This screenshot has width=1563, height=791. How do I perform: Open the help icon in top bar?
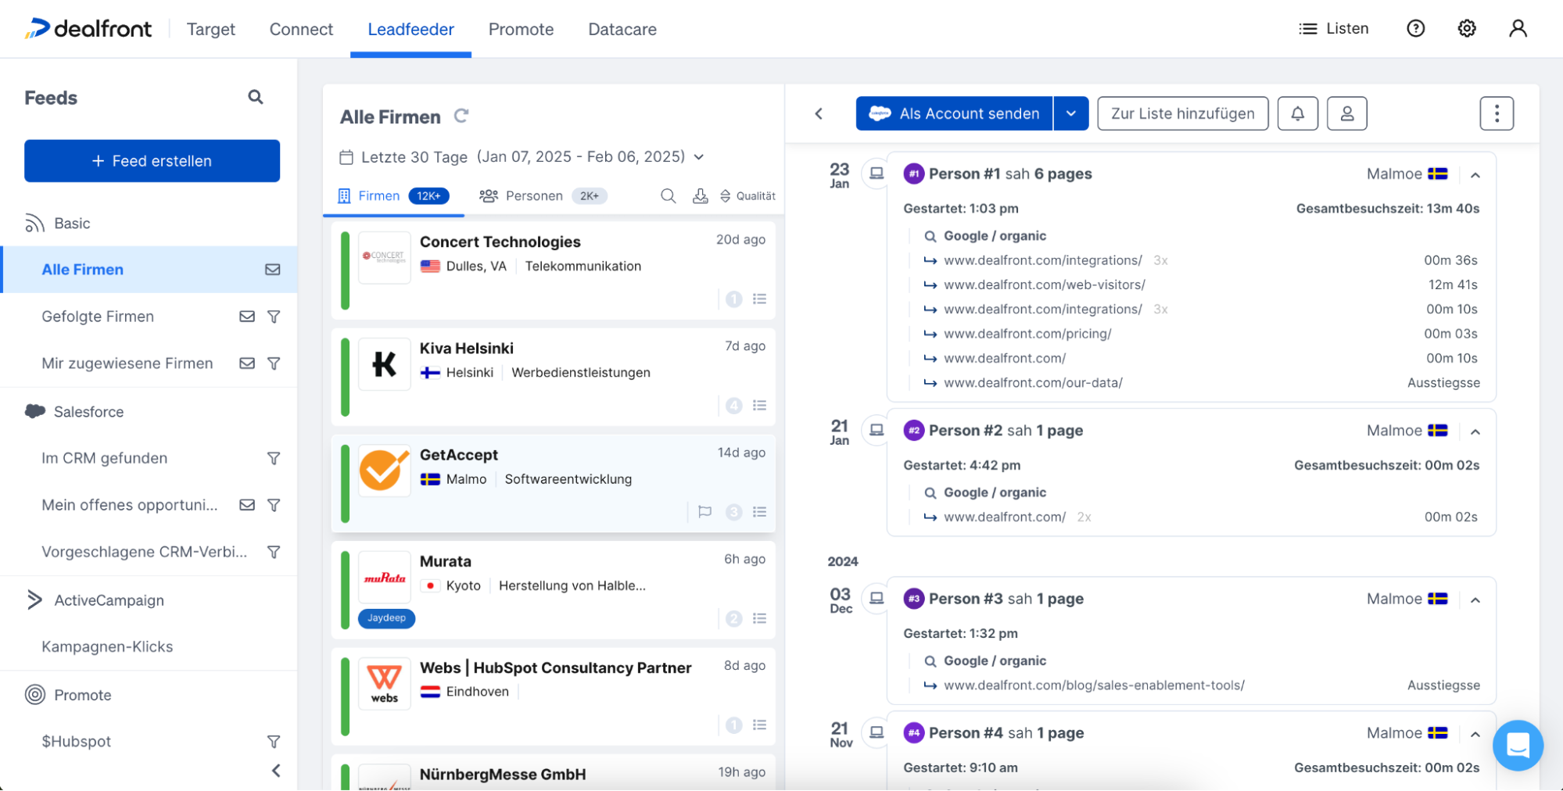click(x=1415, y=28)
